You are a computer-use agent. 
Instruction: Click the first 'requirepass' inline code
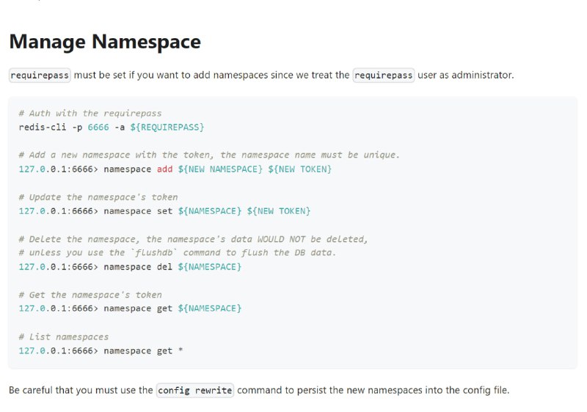[40, 76]
